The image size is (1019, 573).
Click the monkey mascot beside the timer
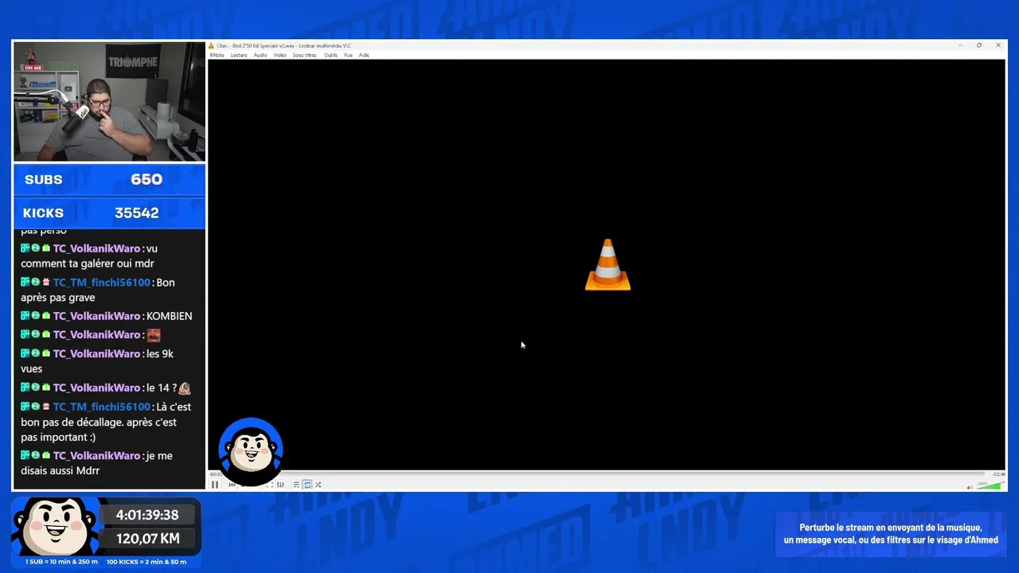tap(56, 526)
